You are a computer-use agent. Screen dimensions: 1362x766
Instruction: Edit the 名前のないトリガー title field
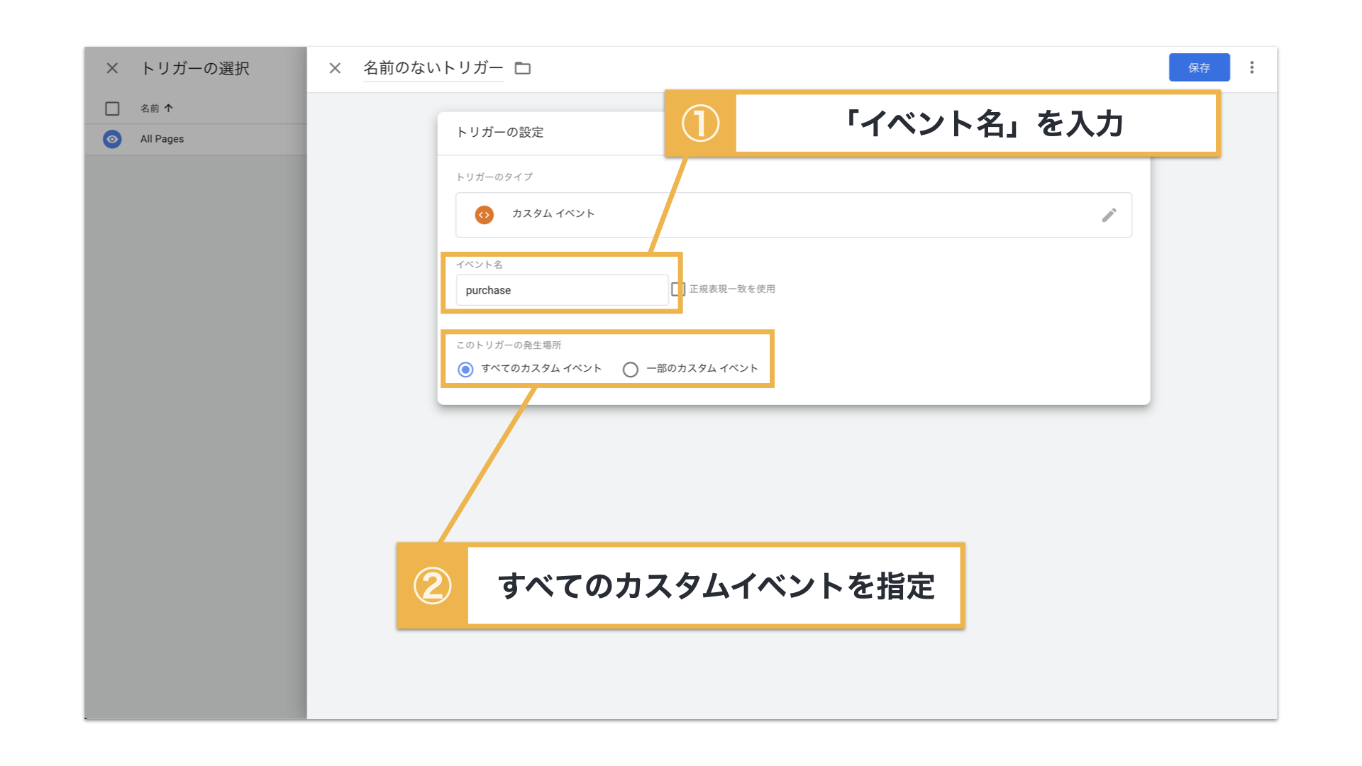click(x=433, y=68)
